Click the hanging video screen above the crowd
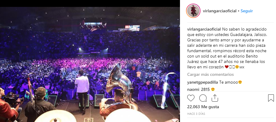 132,28
